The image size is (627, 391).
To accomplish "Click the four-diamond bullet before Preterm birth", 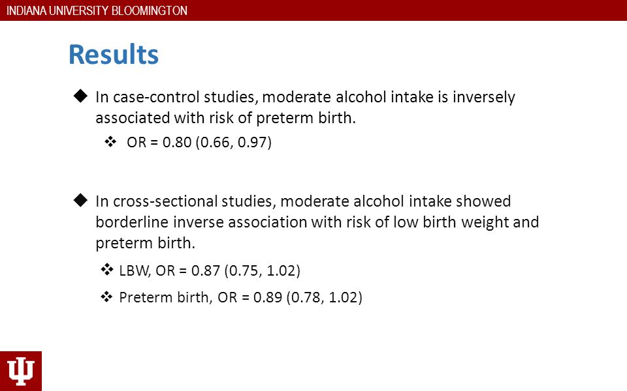I will coord(106,297).
